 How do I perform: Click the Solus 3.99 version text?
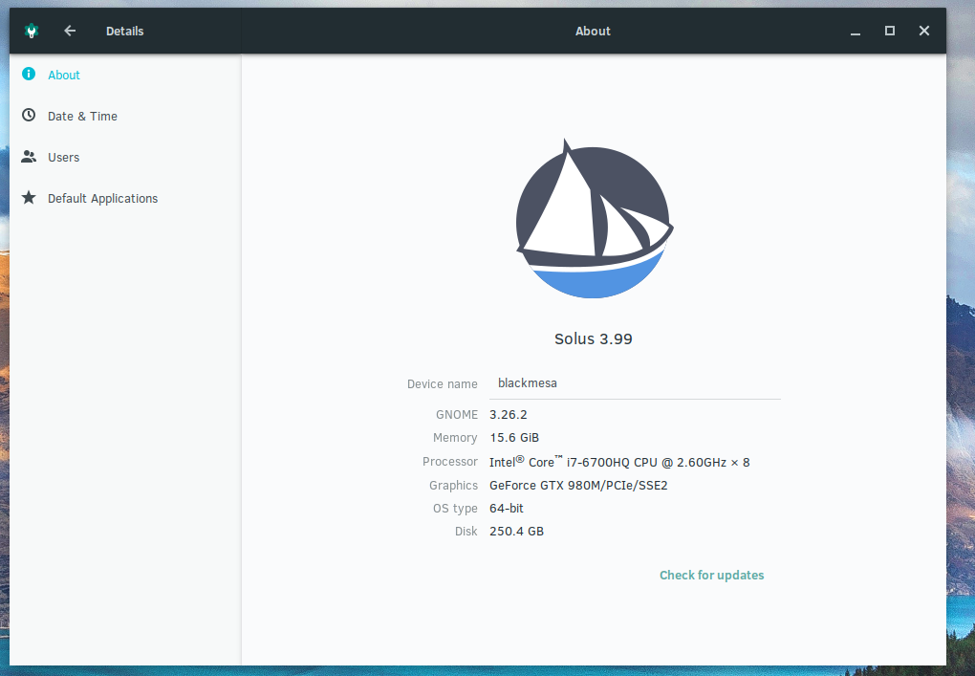pyautogui.click(x=594, y=338)
